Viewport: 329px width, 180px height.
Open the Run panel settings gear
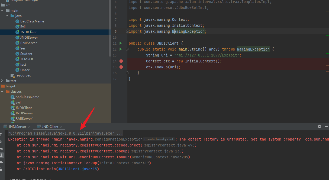point(319,126)
